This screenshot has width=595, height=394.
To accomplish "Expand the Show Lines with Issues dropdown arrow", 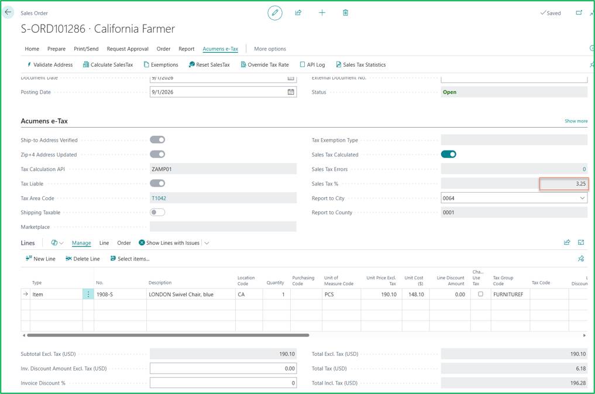I will (207, 243).
